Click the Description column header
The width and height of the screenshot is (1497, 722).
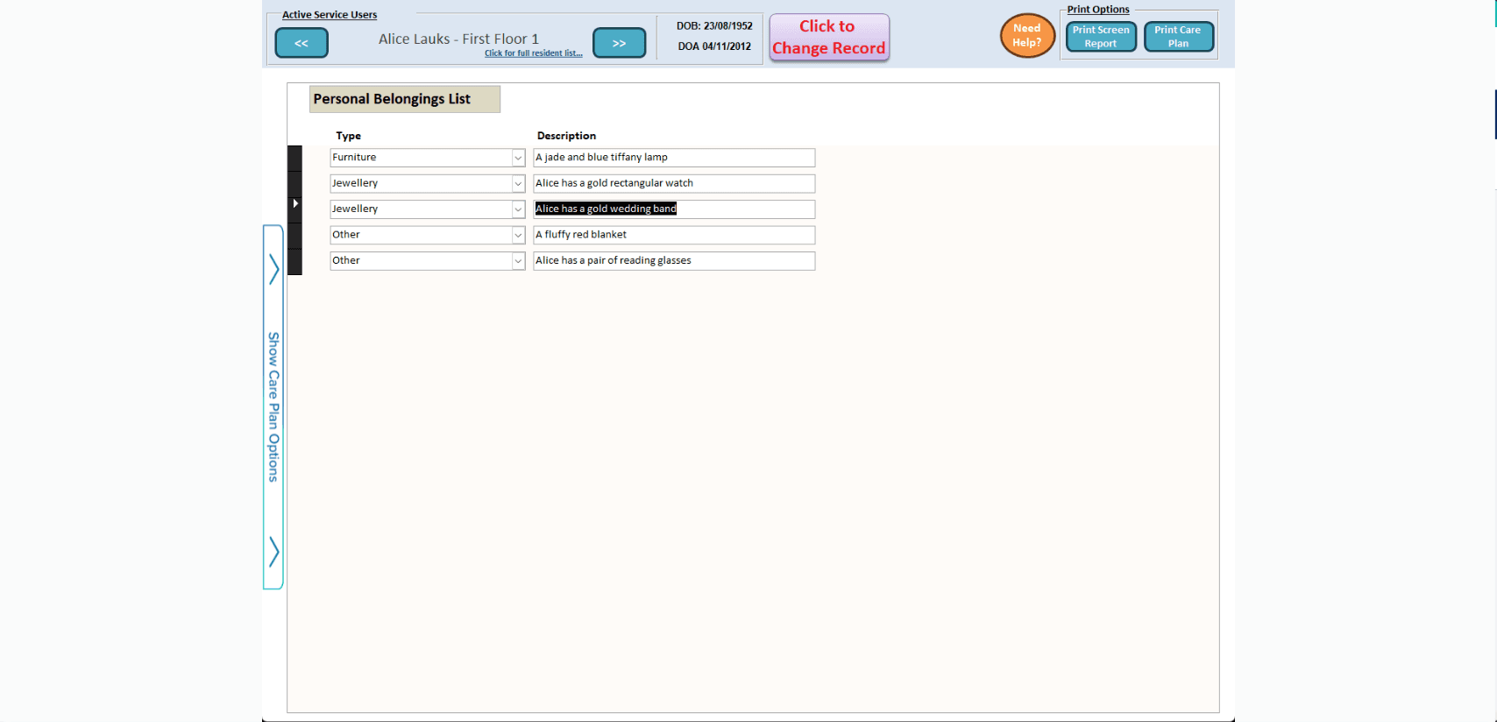coord(566,136)
